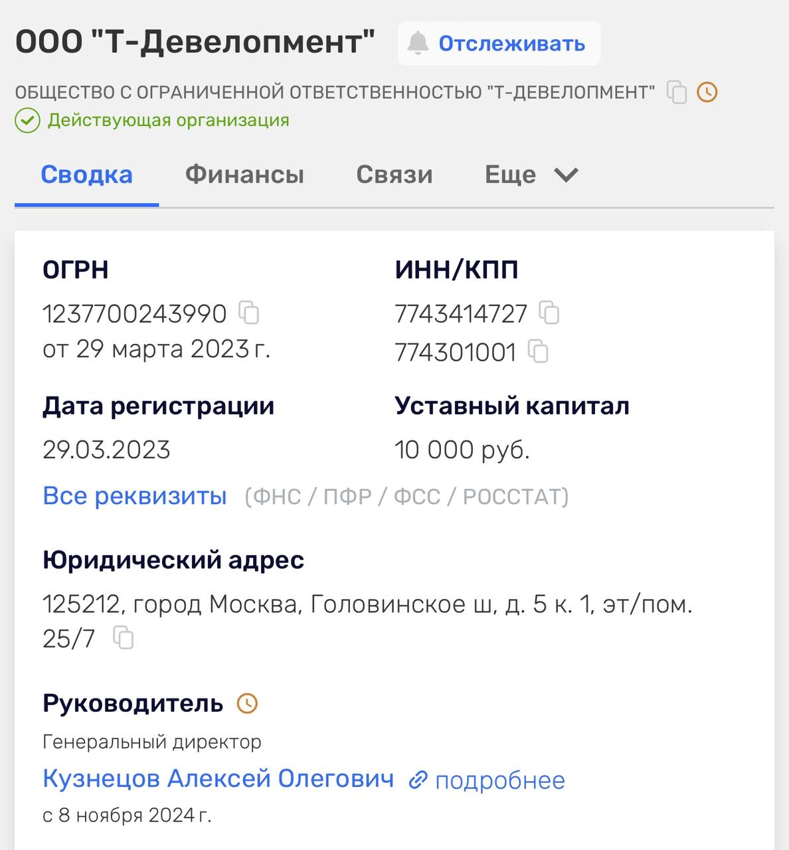Click the clock icon beside full company name
The width and height of the screenshot is (789, 850).
point(707,92)
